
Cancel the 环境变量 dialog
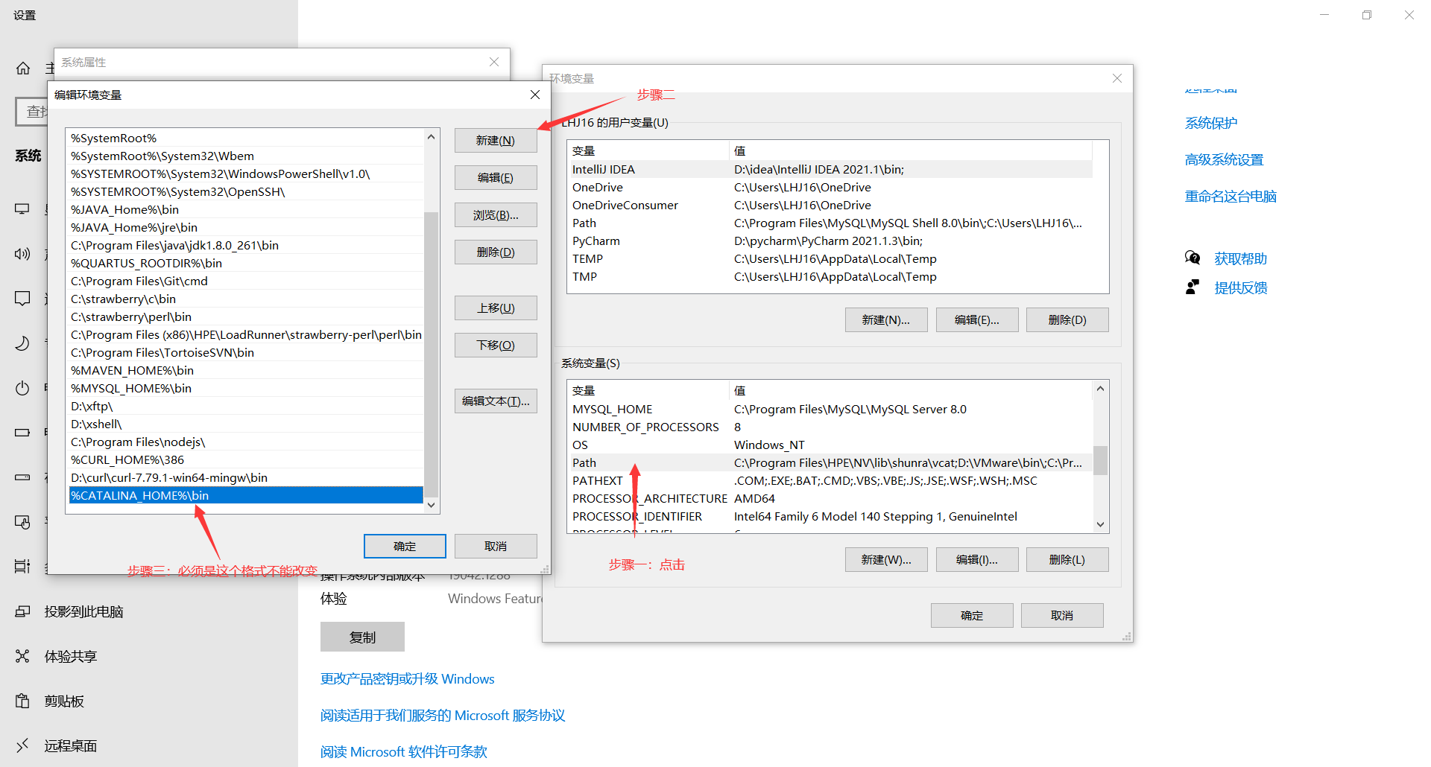click(x=1062, y=616)
